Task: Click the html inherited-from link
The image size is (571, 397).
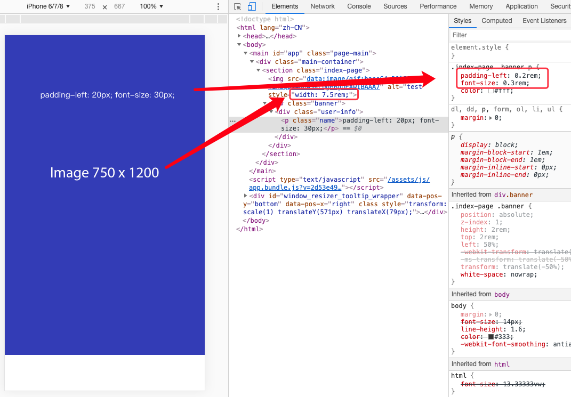Action: [502, 364]
